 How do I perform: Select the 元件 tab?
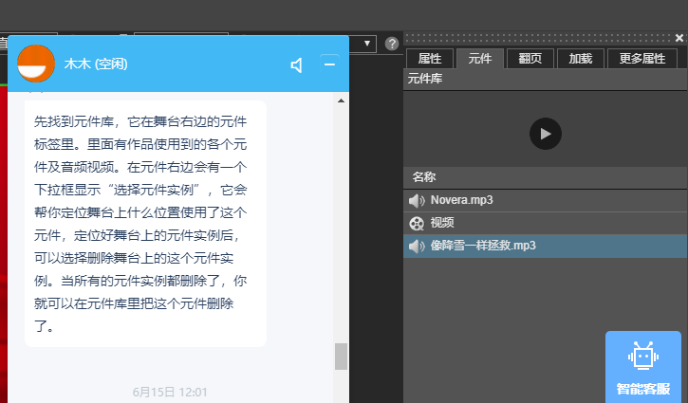(x=480, y=59)
